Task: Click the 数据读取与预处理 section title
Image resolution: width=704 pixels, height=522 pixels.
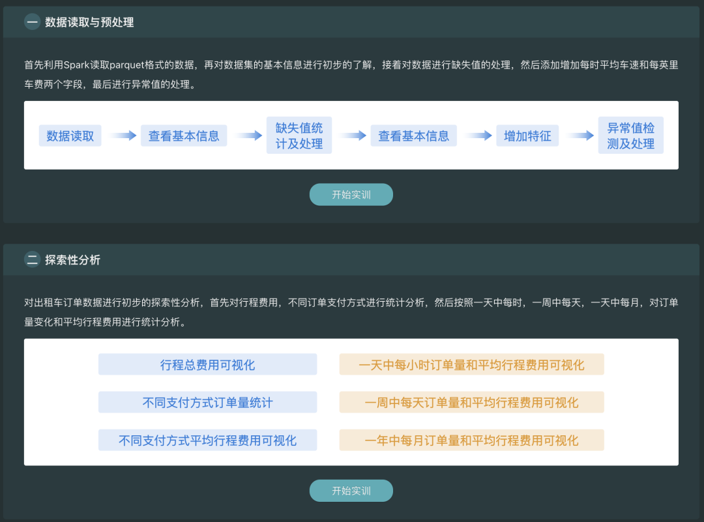Action: pyautogui.click(x=89, y=22)
